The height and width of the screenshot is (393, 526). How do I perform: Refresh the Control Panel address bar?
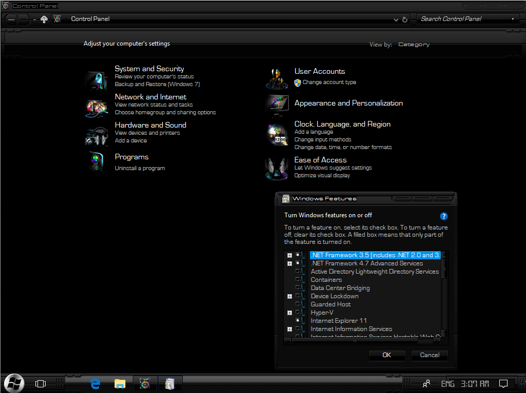tap(405, 20)
